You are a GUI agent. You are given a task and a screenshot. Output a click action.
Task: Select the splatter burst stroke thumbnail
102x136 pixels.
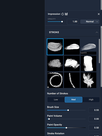pyautogui.click(x=88, y=80)
